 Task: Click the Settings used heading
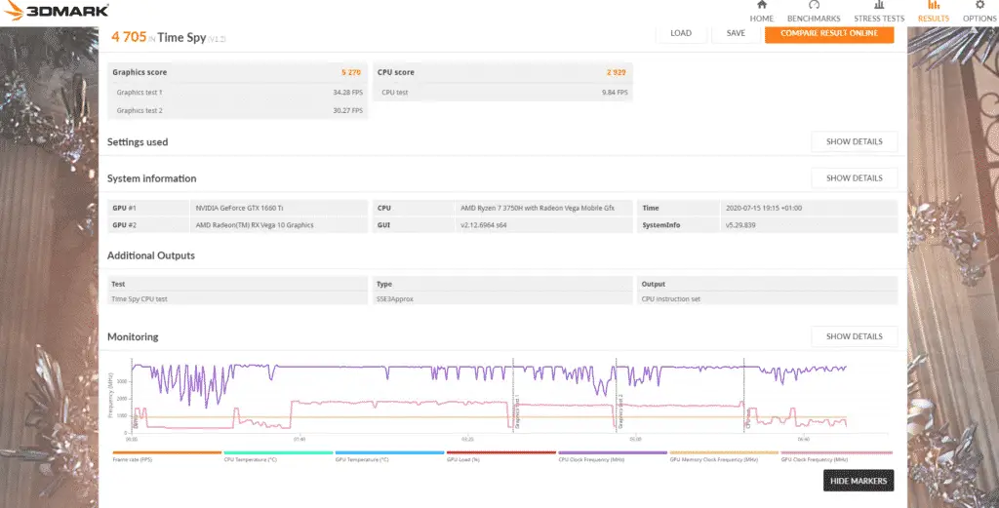pyautogui.click(x=138, y=142)
